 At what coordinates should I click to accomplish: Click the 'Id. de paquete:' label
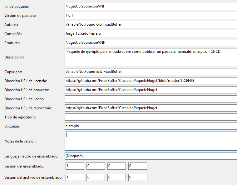tap(17, 7)
